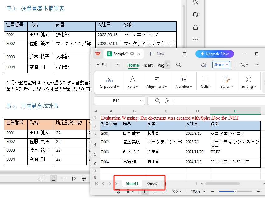Toggle the eye reading-mode icon in status bar

176,192
